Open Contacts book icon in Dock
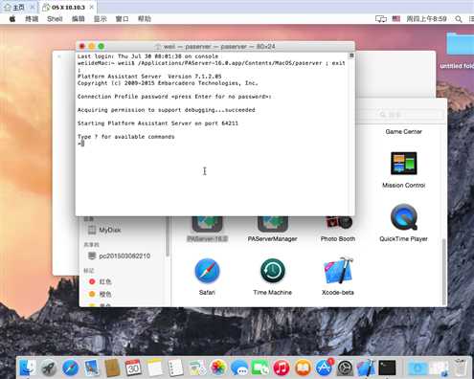The image size is (474, 379). [x=112, y=368]
